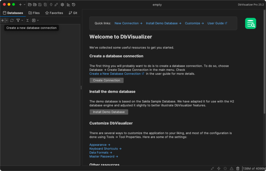Click the Create Connection button
Image resolution: width=266 pixels, height=171 pixels.
106,80
